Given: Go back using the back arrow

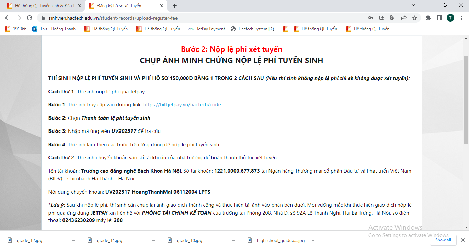Looking at the screenshot, I should (x=8, y=18).
